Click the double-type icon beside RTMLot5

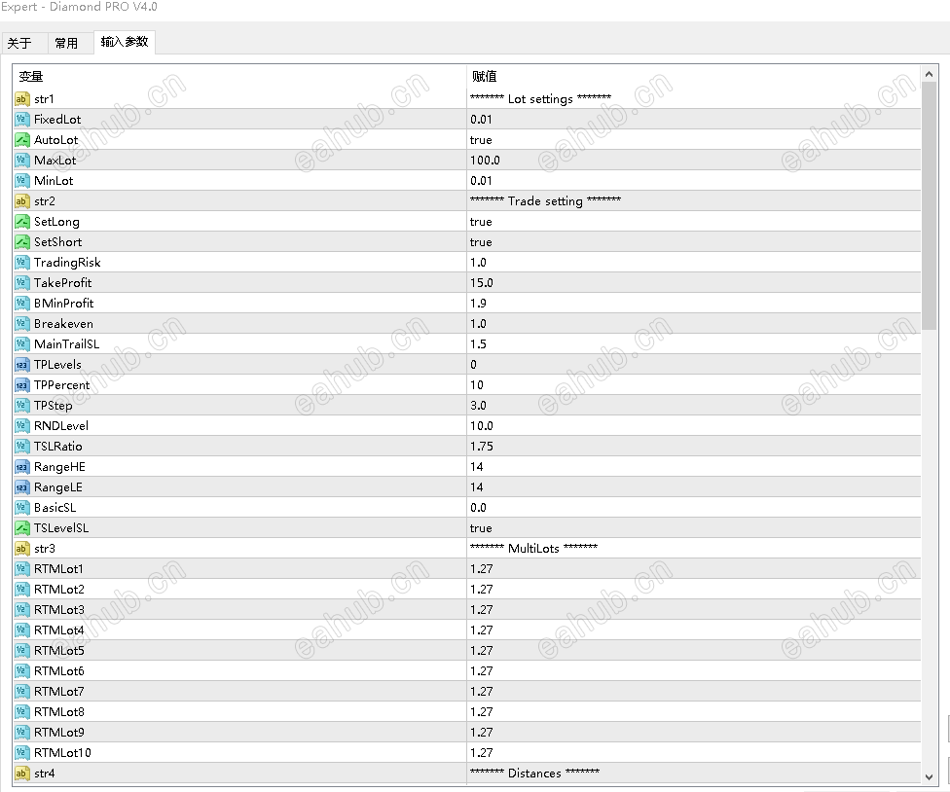(x=22, y=651)
